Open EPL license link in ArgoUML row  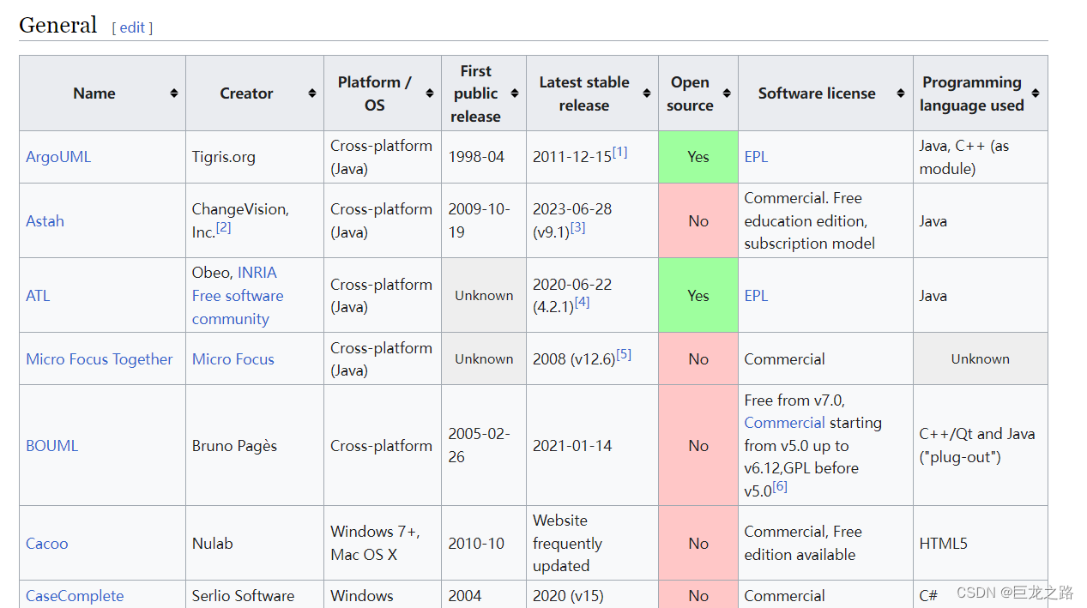tap(756, 157)
